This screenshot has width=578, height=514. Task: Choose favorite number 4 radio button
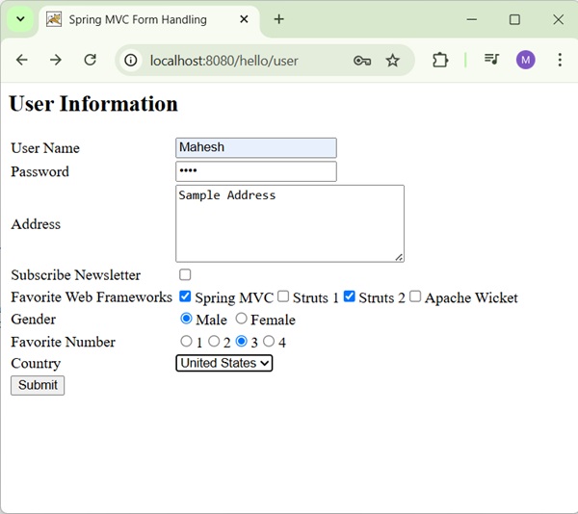coord(269,342)
